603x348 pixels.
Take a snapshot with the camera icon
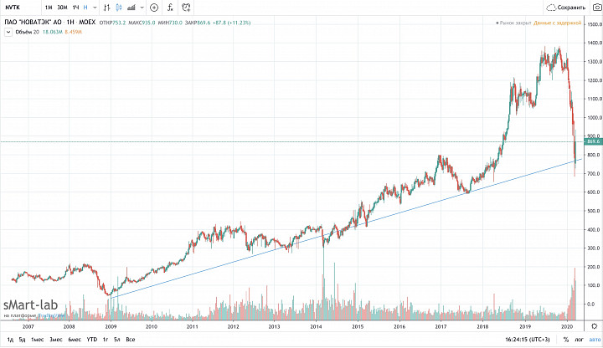click(x=597, y=8)
